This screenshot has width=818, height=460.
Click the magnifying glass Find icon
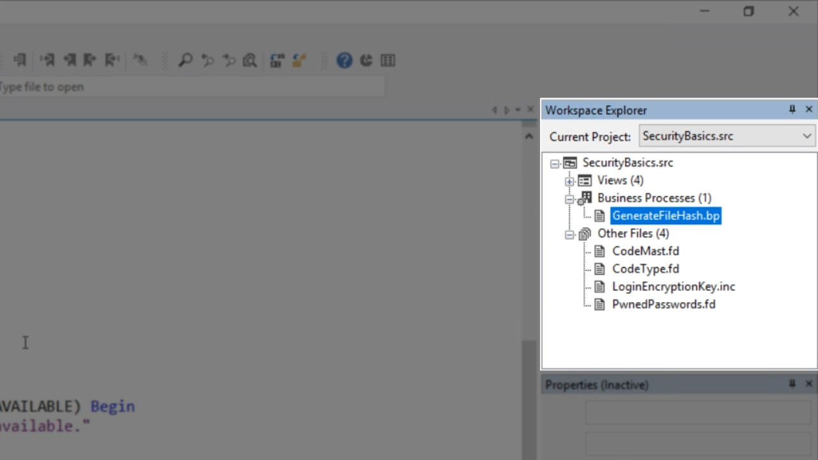(x=185, y=61)
